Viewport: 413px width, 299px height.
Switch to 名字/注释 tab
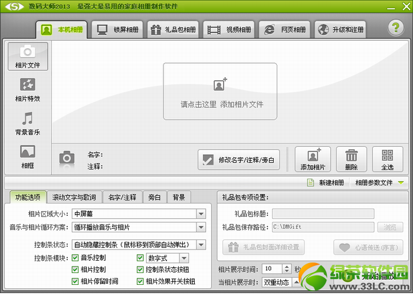point(122,197)
